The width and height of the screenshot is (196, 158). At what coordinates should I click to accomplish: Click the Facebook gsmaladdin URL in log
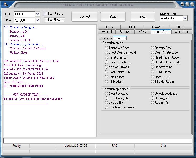tap(41, 99)
